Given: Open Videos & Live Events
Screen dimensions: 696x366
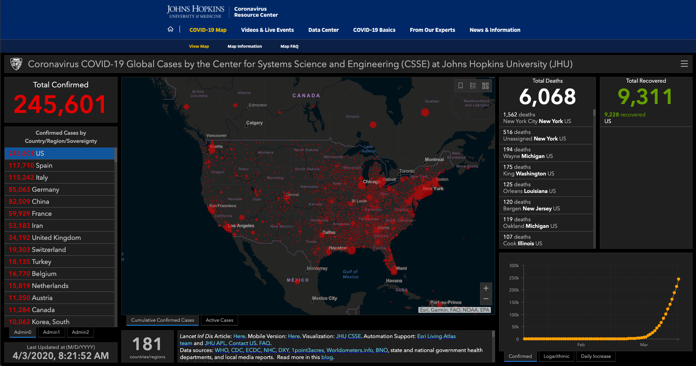Looking at the screenshot, I should (267, 30).
